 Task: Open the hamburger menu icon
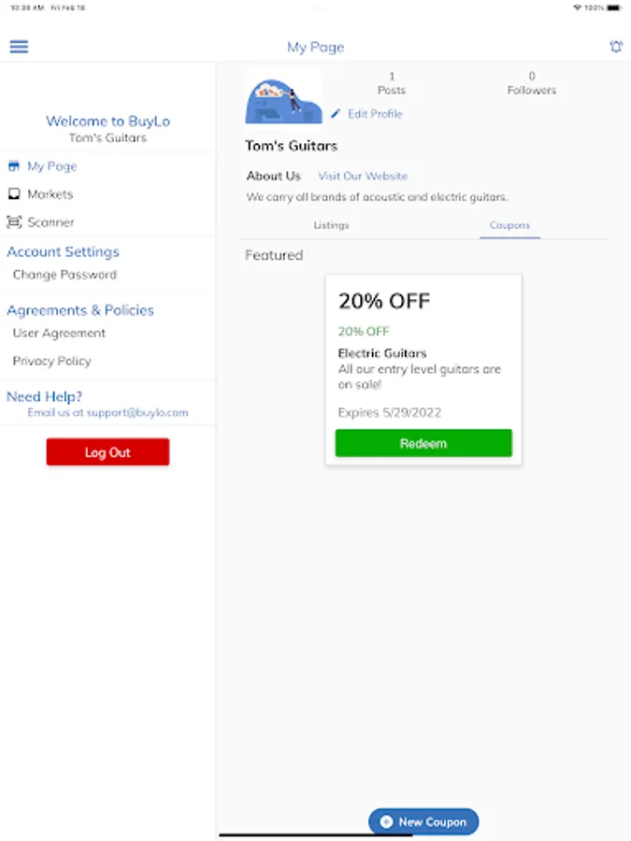click(x=19, y=47)
